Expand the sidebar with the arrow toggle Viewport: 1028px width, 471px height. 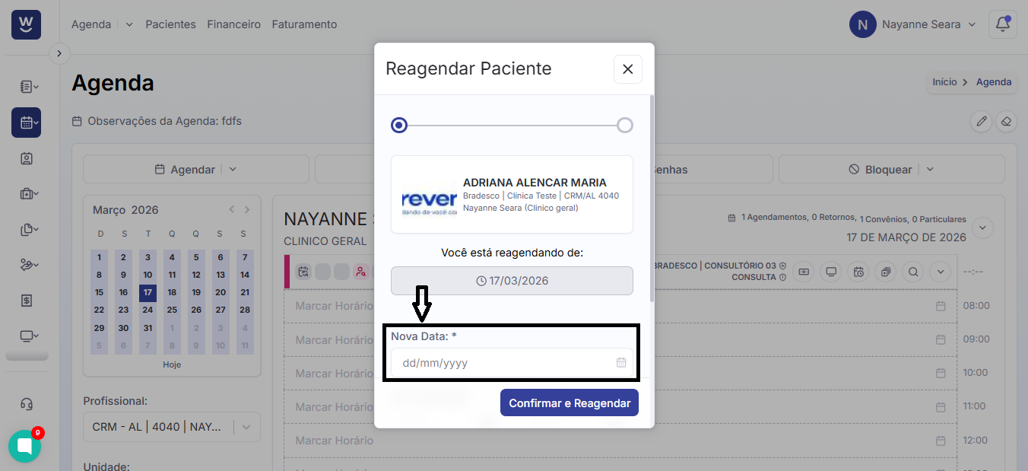pos(59,54)
